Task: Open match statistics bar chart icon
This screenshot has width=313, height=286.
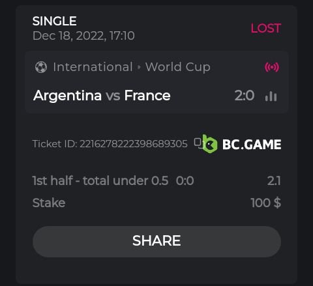Action: (x=271, y=96)
